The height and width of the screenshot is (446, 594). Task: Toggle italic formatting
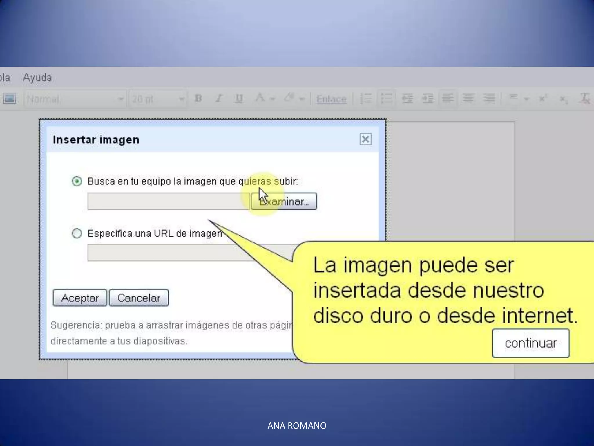219,99
